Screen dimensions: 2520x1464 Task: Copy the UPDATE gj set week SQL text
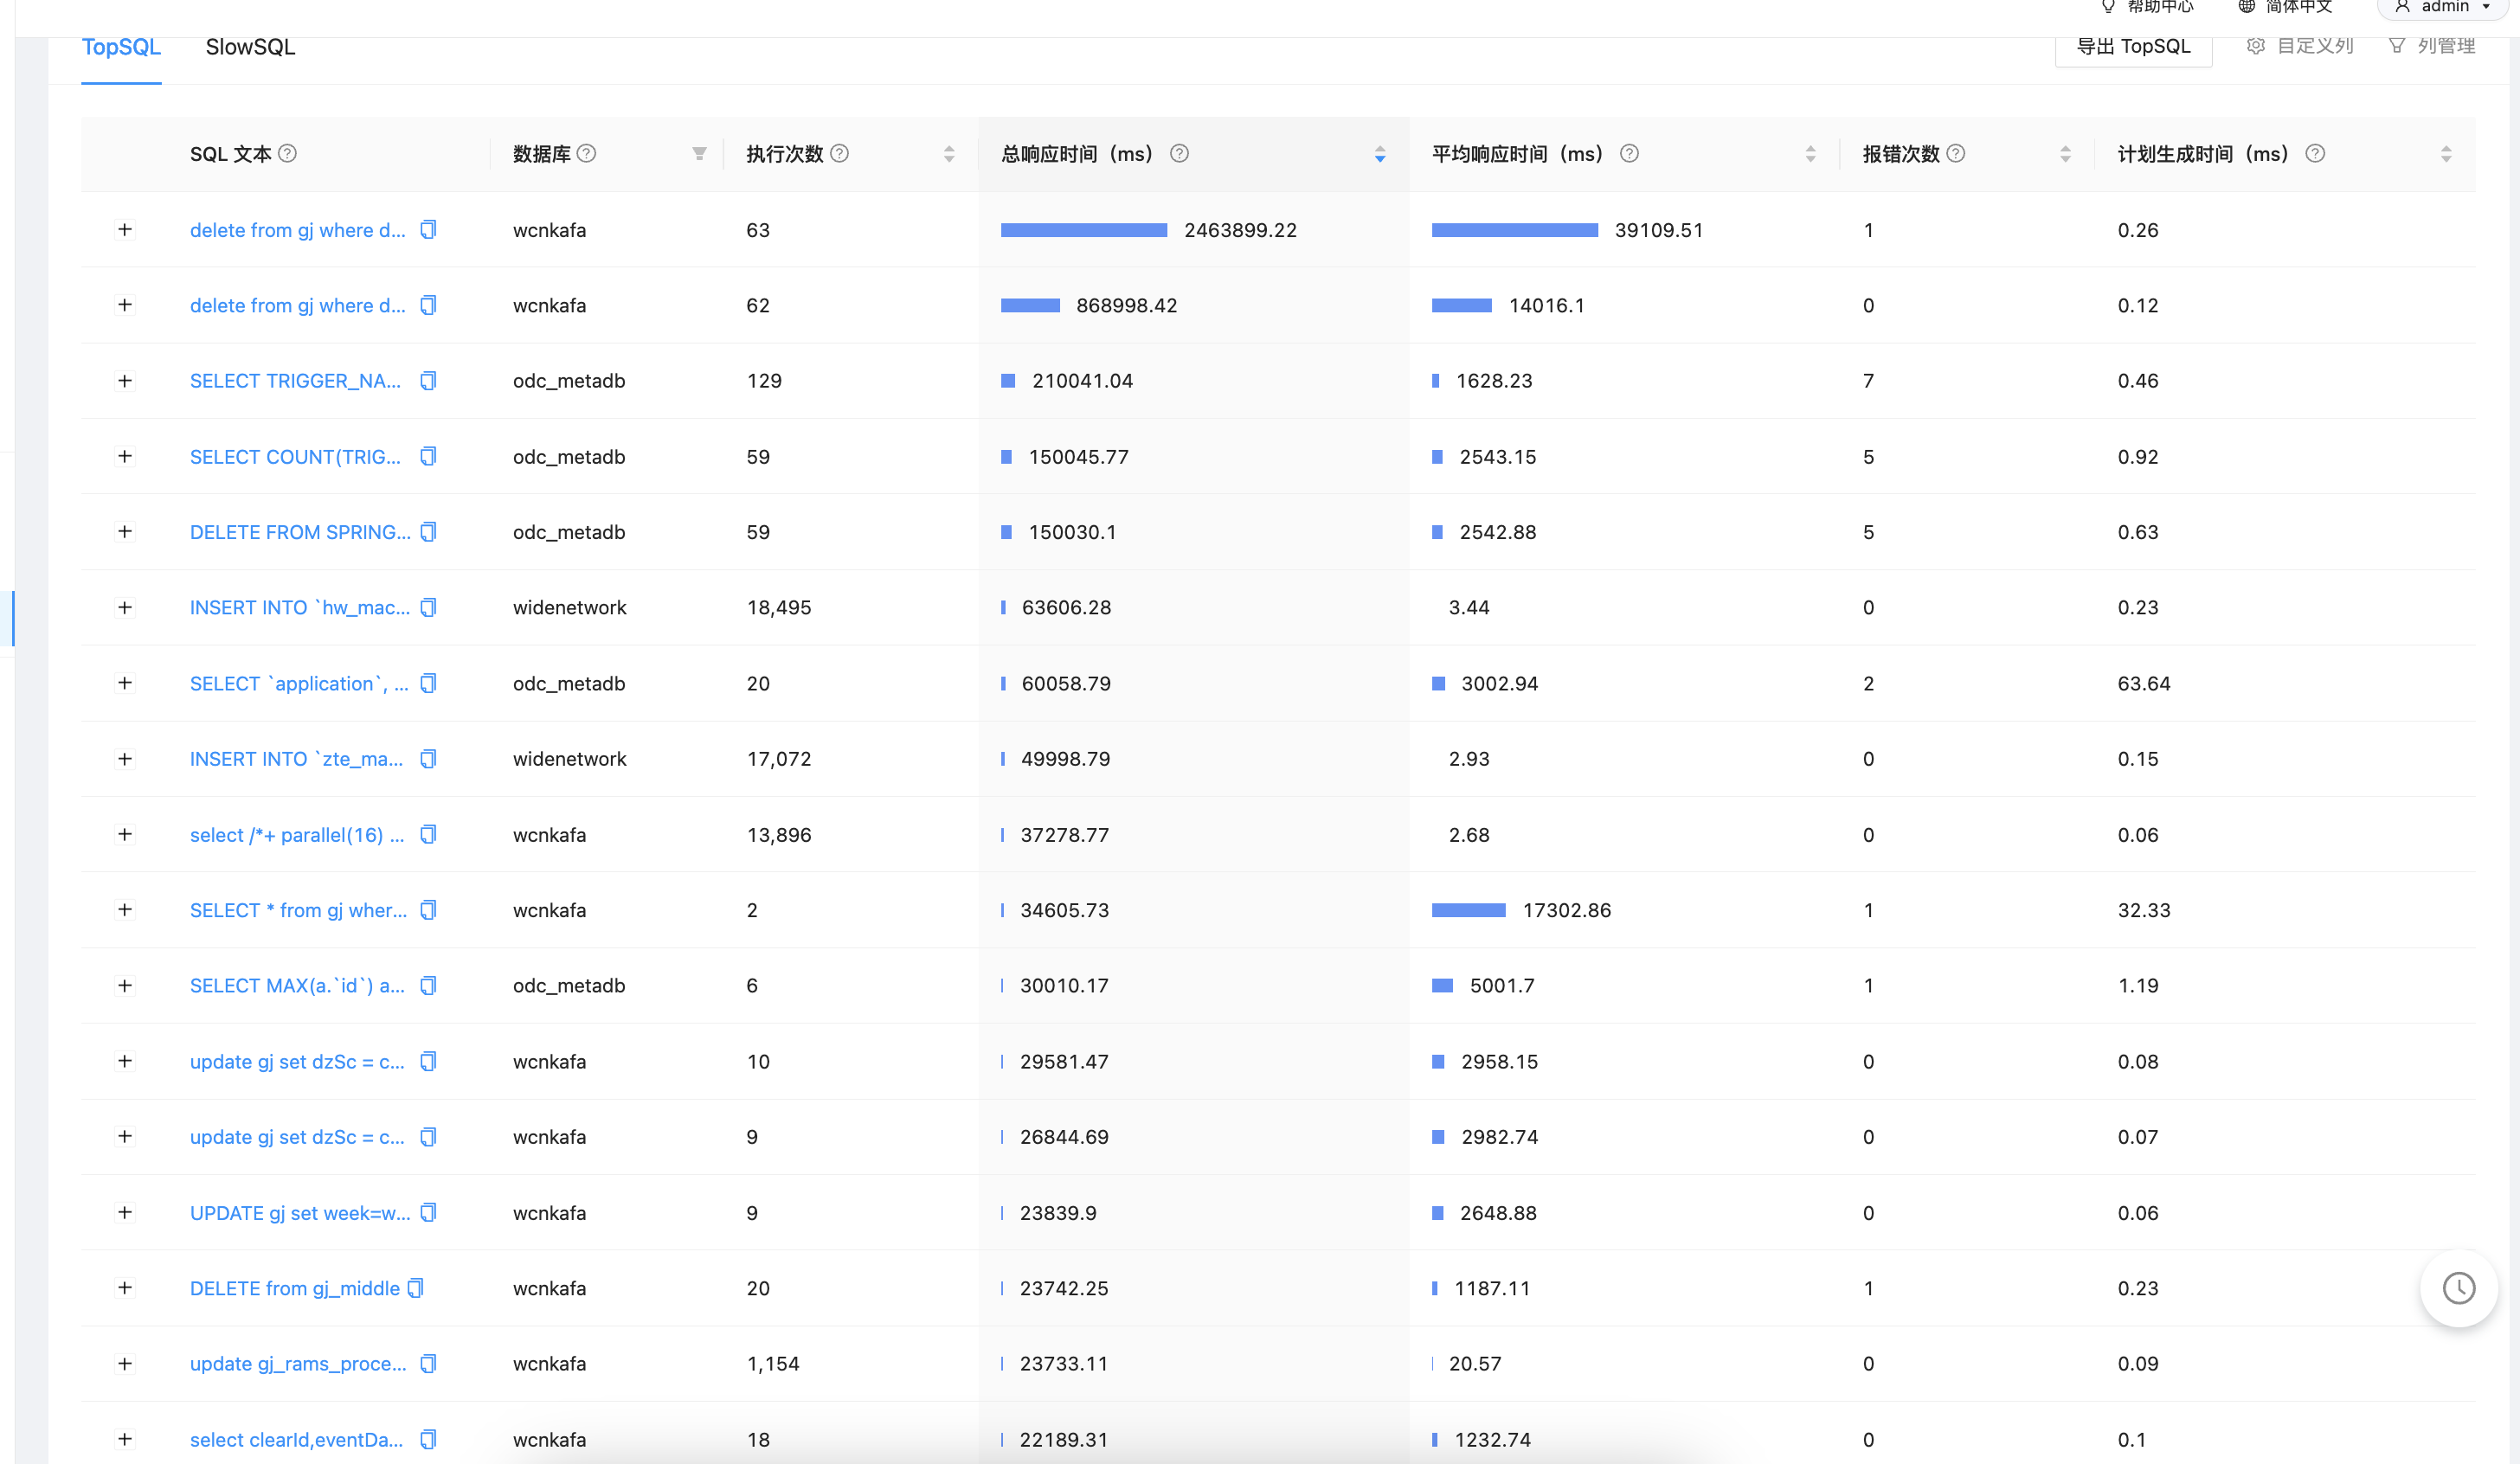(428, 1213)
